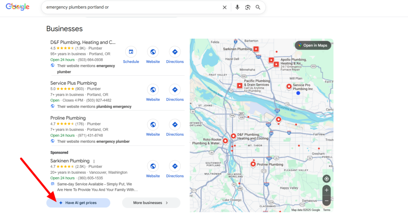The width and height of the screenshot is (408, 223).
Task: Click the Gresham label on the map
Action: coord(318,154)
